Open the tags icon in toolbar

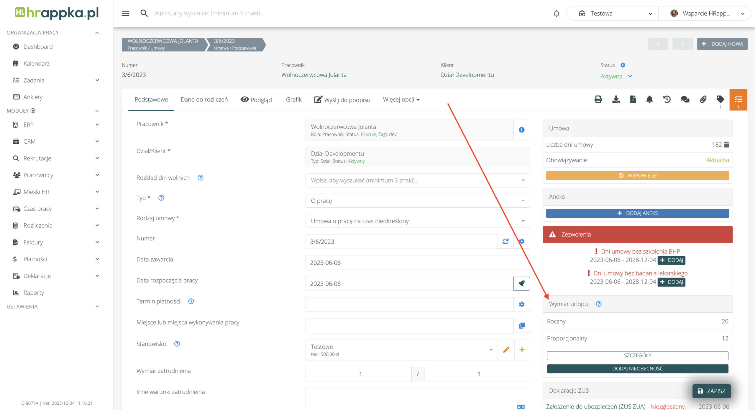(720, 99)
